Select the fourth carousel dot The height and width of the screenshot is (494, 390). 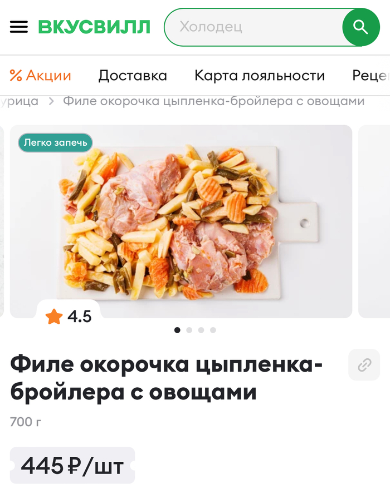point(213,330)
